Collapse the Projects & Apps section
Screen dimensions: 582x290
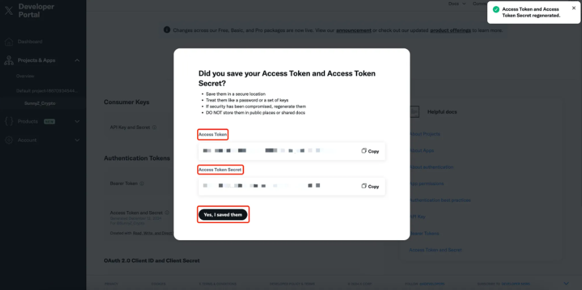[77, 60]
